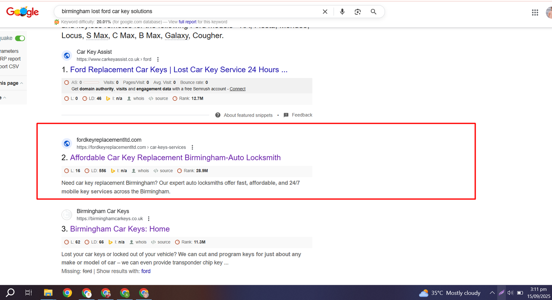The width and height of the screenshot is (552, 300).
Task: Open File Explorer from the taskbar
Action: [48, 293]
